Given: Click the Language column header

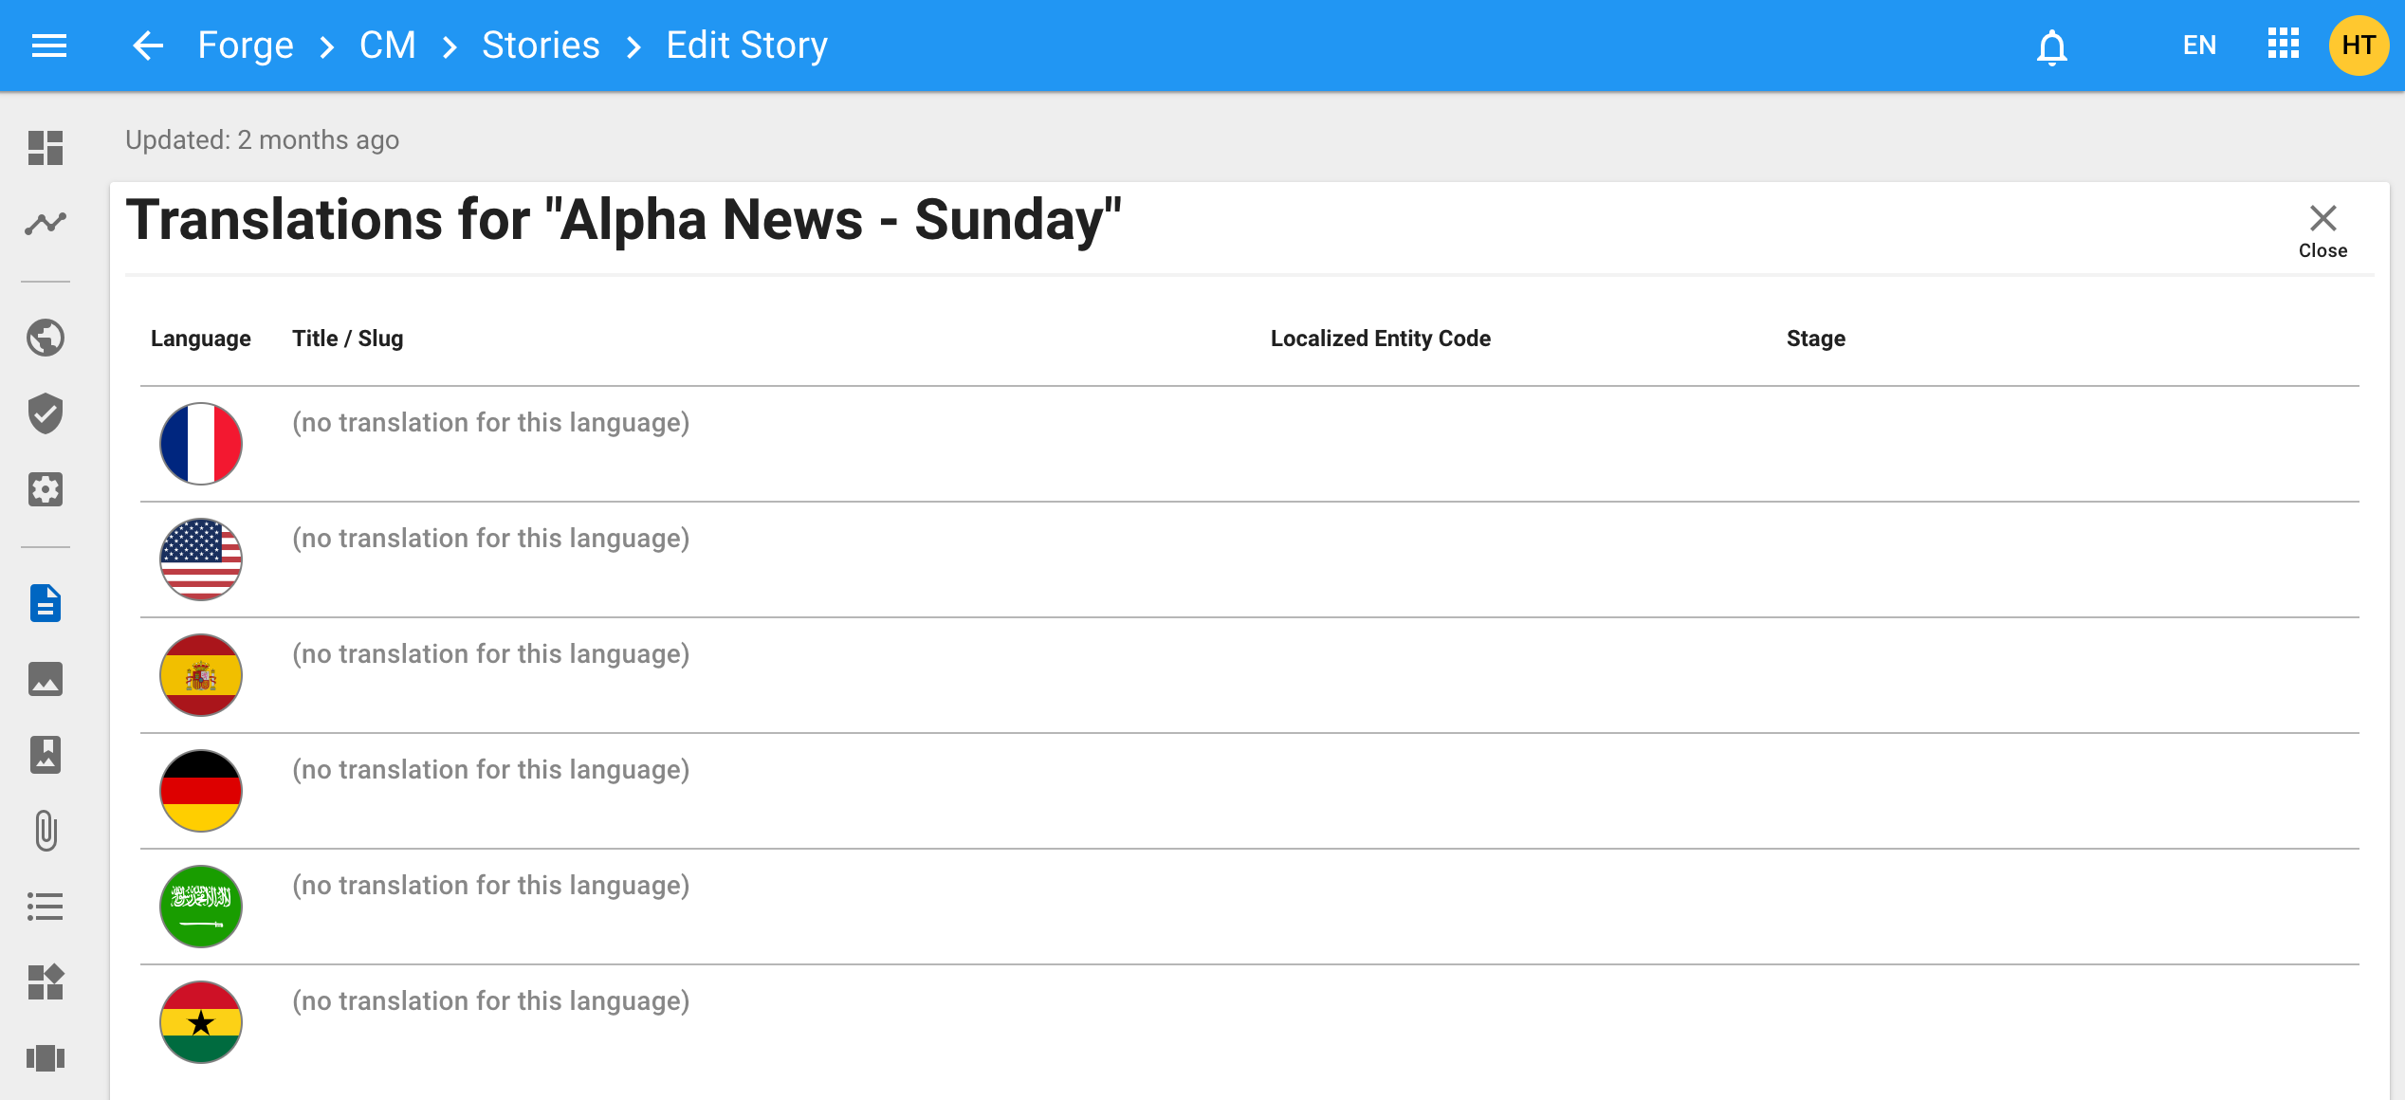Looking at the screenshot, I should pyautogui.click(x=201, y=339).
